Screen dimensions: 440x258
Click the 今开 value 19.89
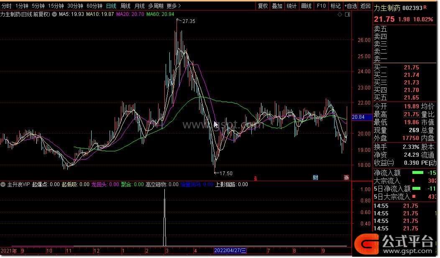click(412, 106)
